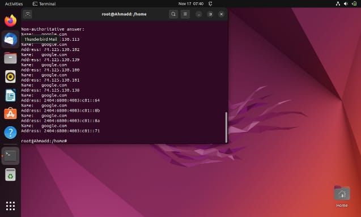Open Rhythmbox music player in dock
Image resolution: width=361 pixels, height=217 pixels.
click(10, 76)
